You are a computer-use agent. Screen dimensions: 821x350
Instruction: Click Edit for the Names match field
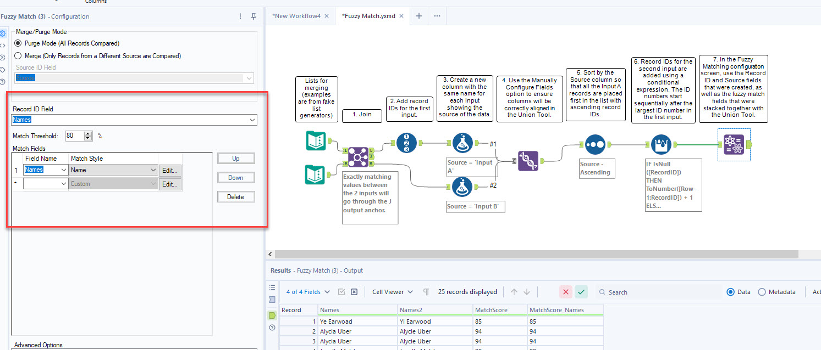170,170
